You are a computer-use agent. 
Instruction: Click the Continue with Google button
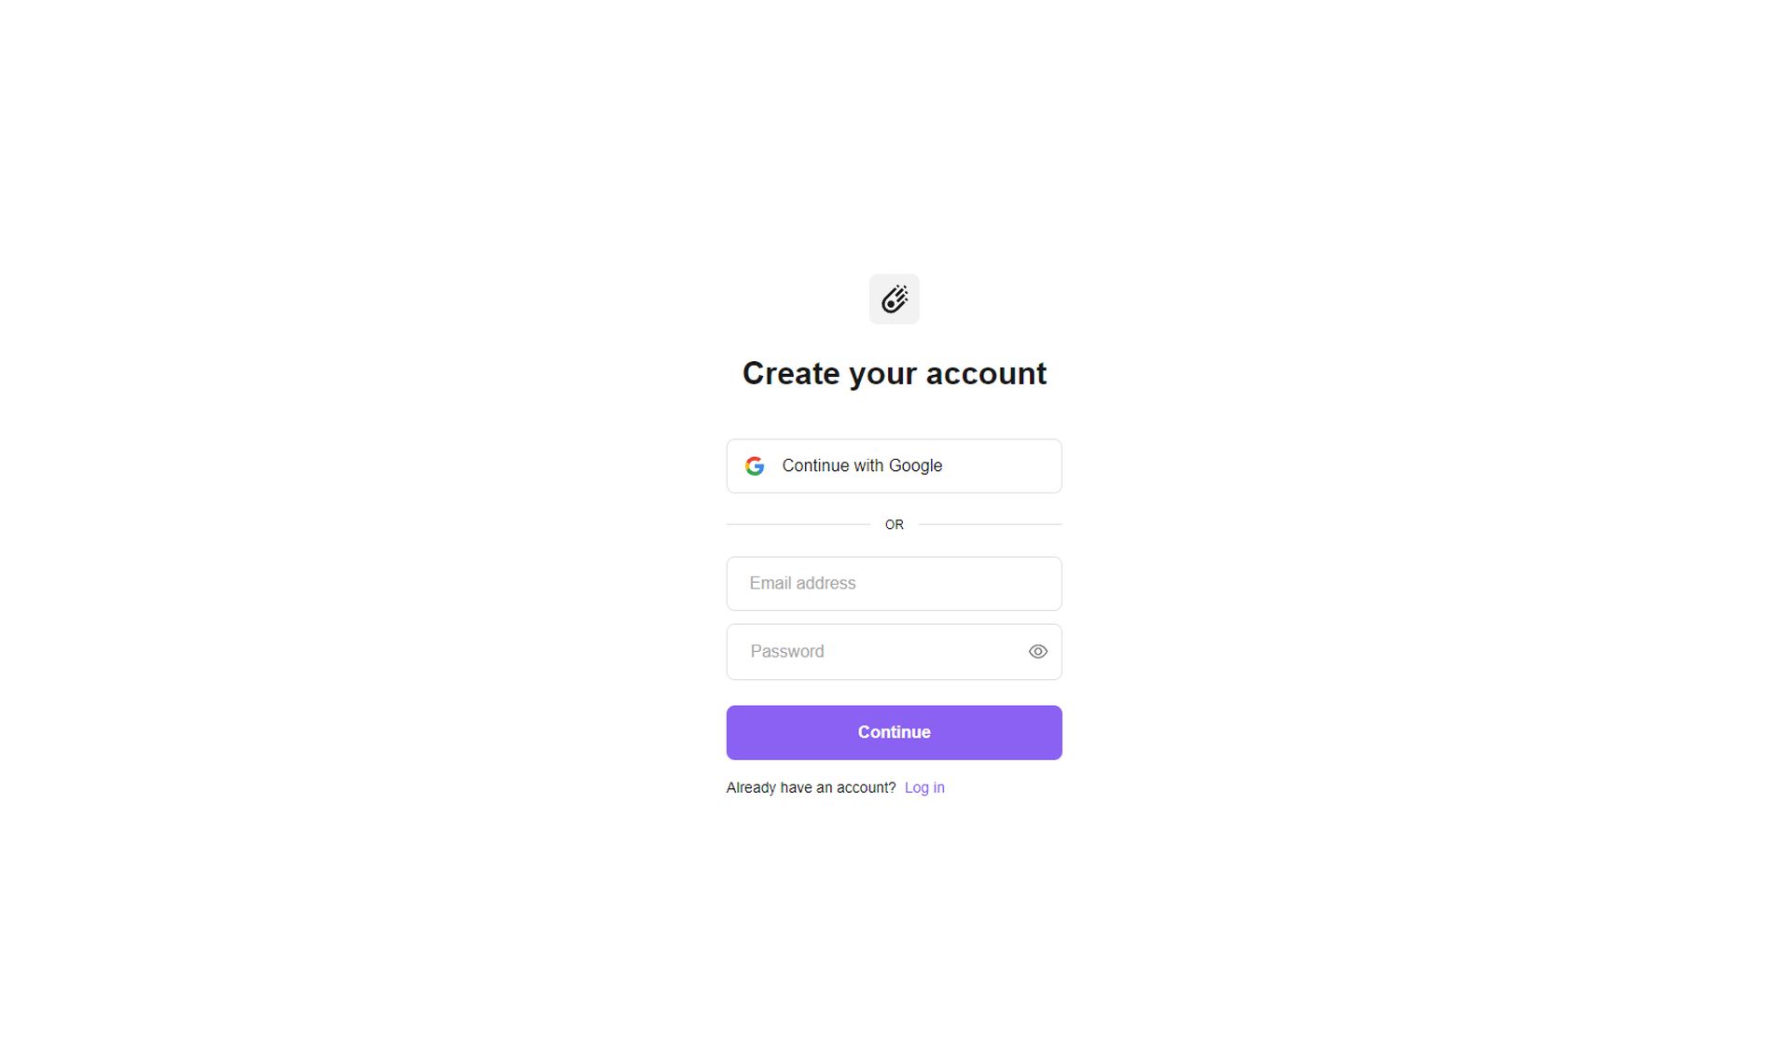point(895,465)
